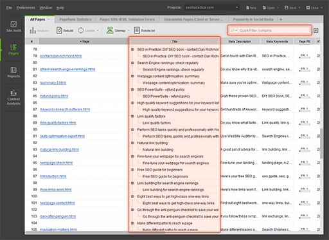Open the Preferences menu
The width and height of the screenshot is (329, 240).
coord(26,8)
